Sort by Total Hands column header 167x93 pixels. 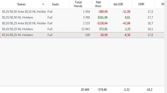pos(78,4)
